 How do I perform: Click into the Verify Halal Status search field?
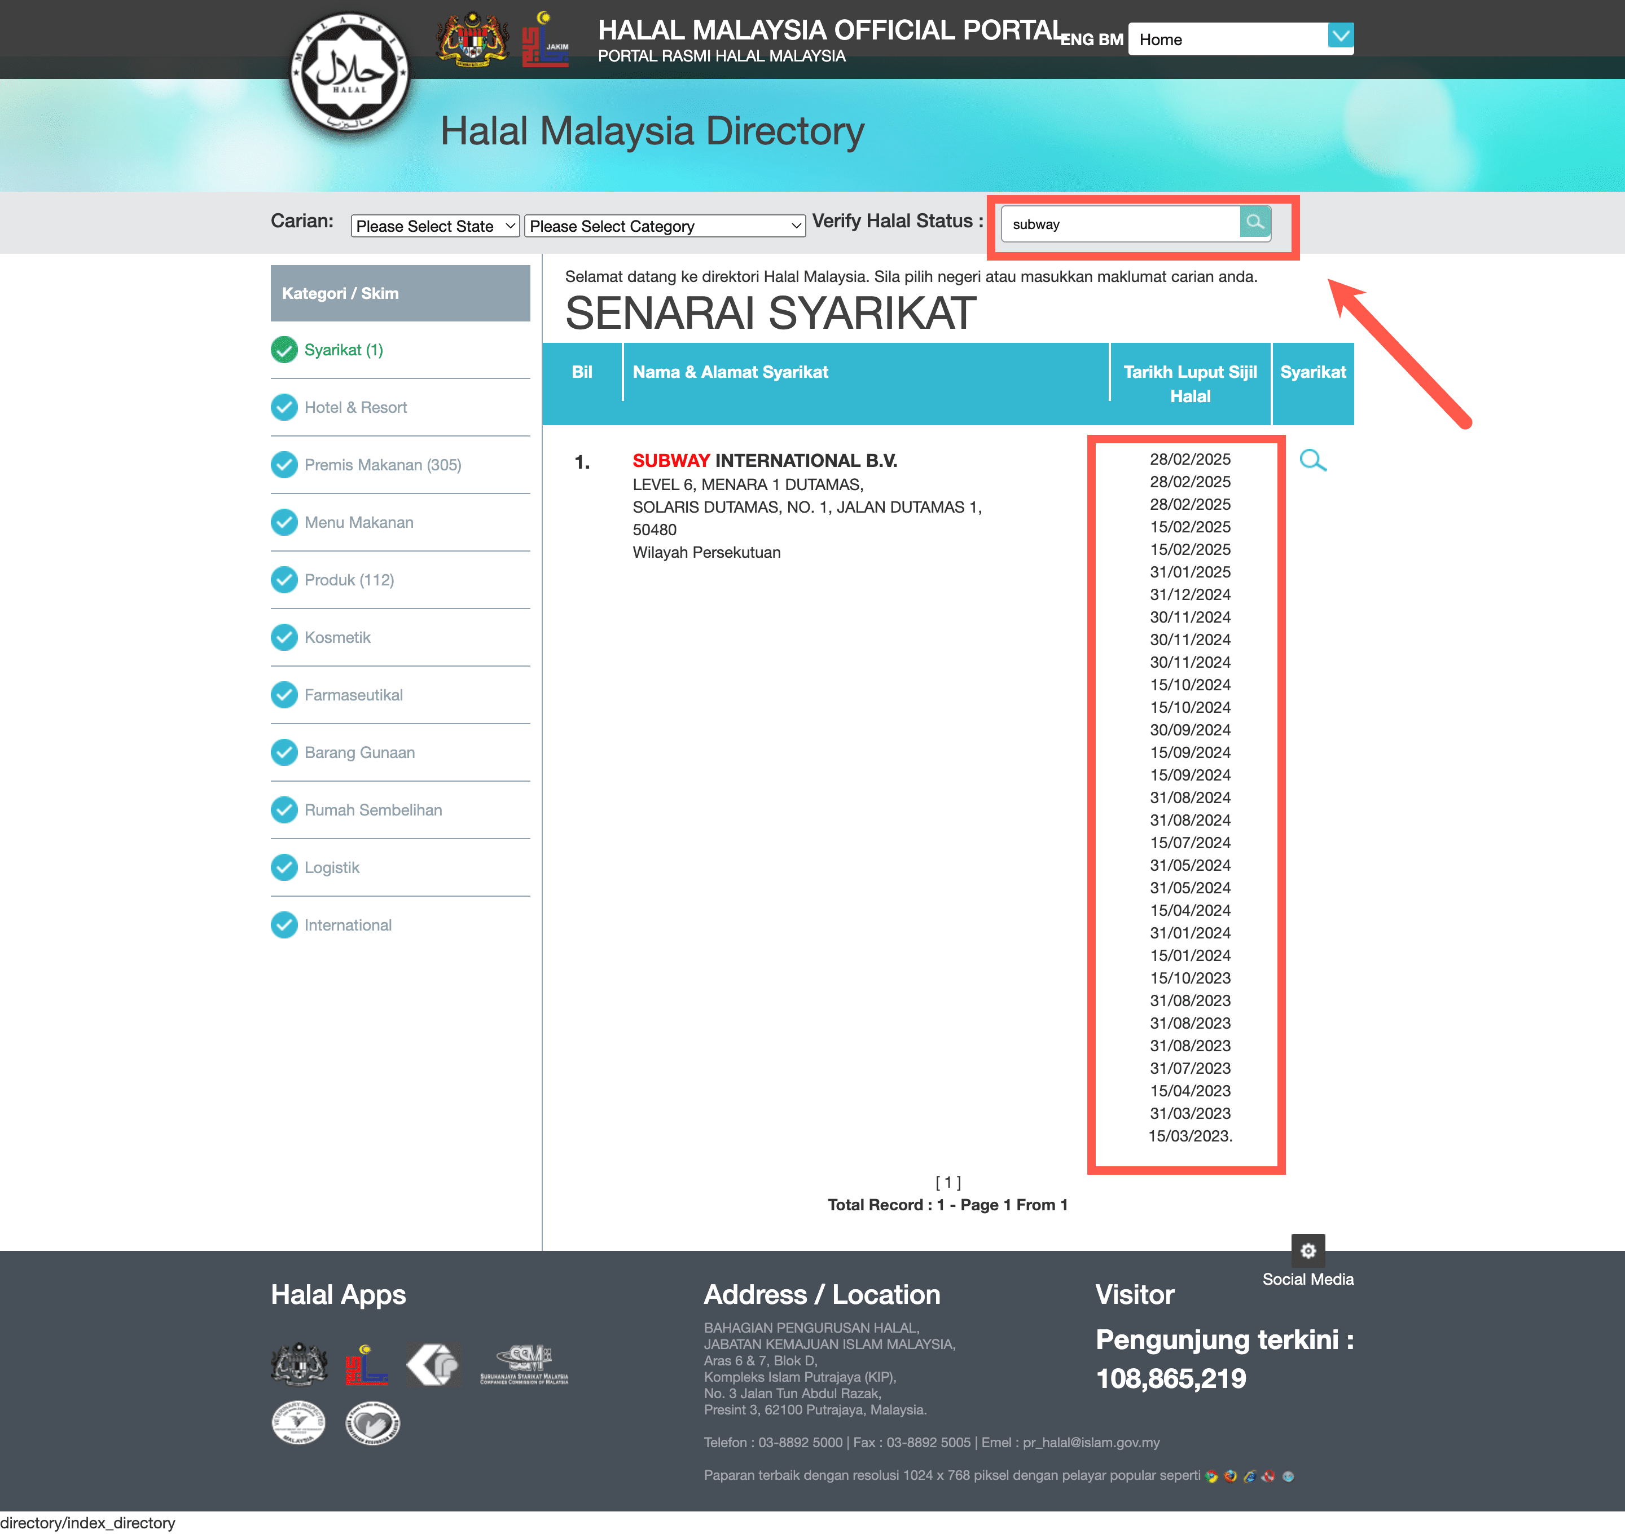1120,224
